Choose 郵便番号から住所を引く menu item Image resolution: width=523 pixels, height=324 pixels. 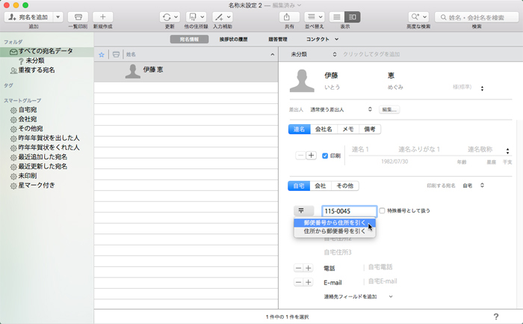coord(334,222)
